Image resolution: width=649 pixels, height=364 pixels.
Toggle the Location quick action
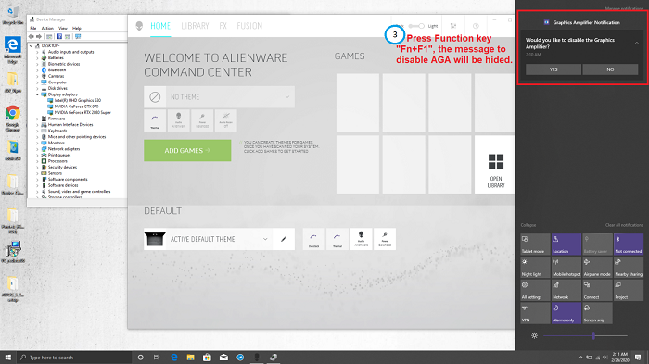[x=566, y=244]
